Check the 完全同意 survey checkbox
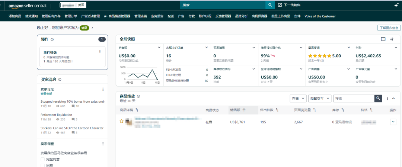The image size is (402, 167). [43, 159]
